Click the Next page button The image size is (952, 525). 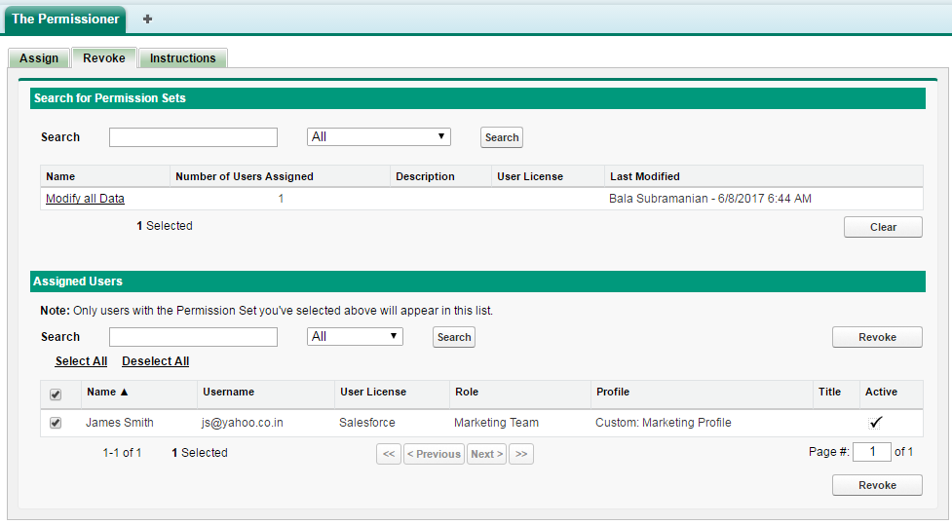point(487,454)
